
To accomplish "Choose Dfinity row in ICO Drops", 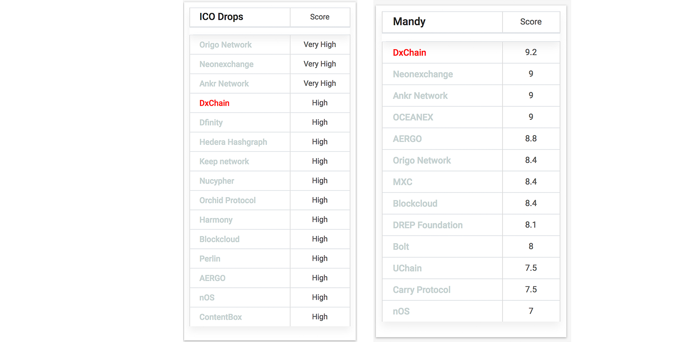I will (x=270, y=122).
